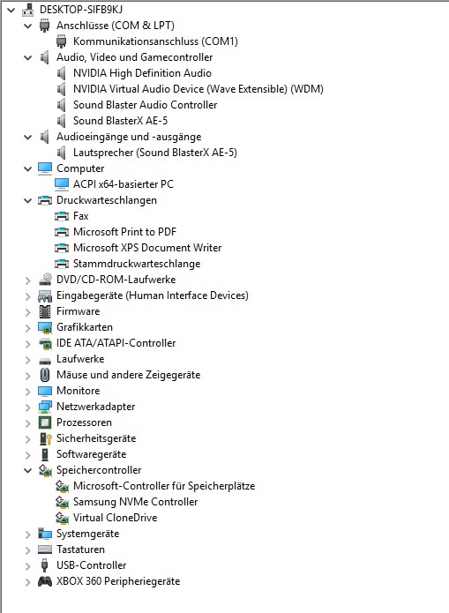Select Microsoft Print to PDF entry
This screenshot has height=613, width=449.
pos(124,232)
